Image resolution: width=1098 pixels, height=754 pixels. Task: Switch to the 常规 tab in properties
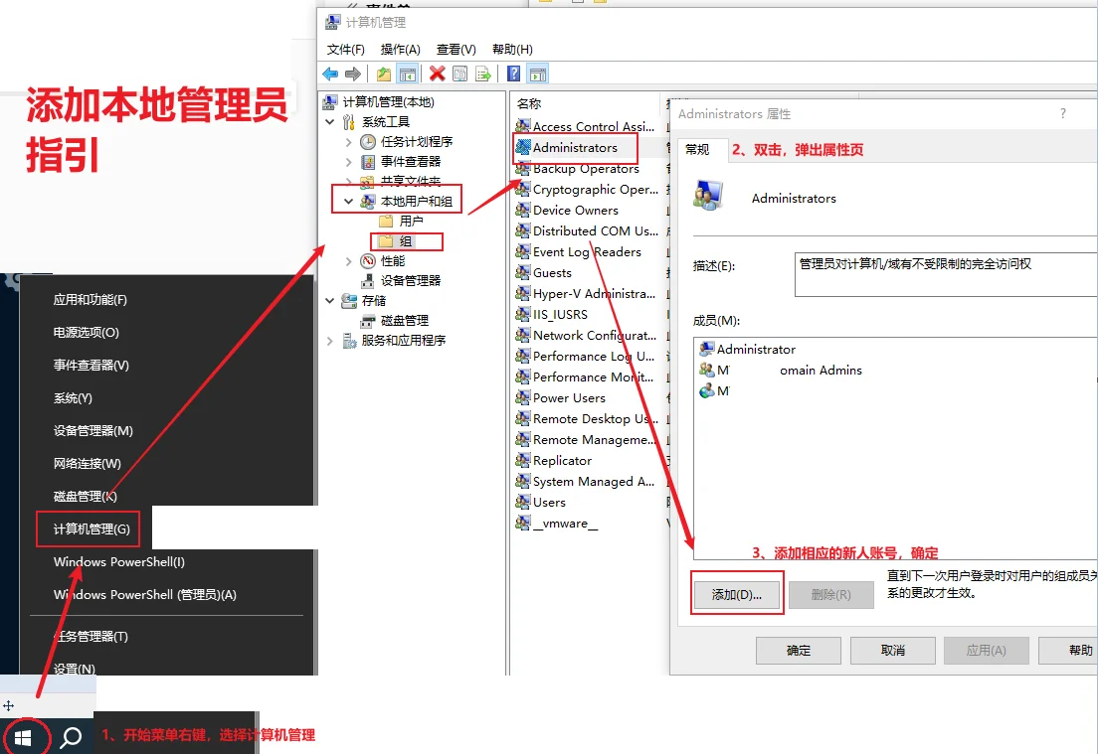[x=700, y=149]
